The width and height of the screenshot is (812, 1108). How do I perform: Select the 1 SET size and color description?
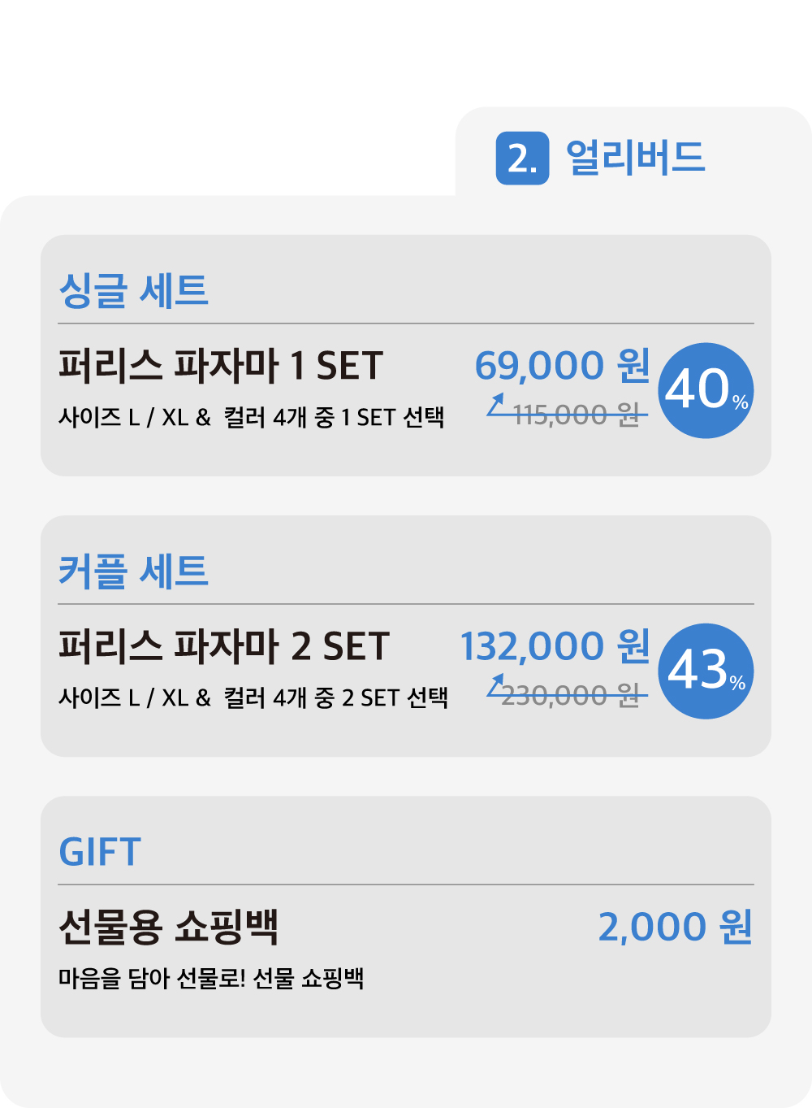coord(252,418)
